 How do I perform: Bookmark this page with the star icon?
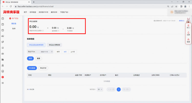click(176, 6)
